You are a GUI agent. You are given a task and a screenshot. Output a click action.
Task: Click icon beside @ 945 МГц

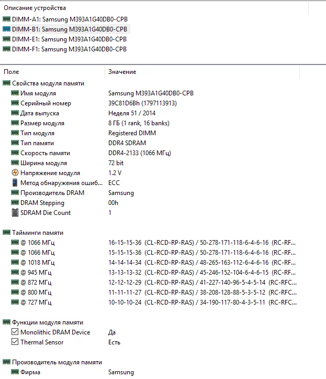[15, 272]
